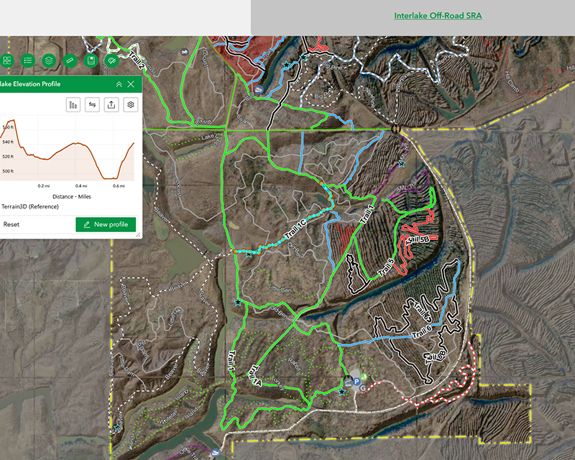The width and height of the screenshot is (575, 460).
Task: Reset the elevation profile
Action: tap(11, 224)
